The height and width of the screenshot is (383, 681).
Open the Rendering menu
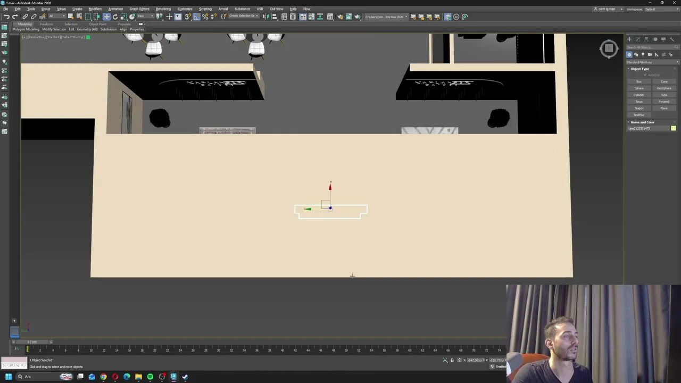pos(163,9)
